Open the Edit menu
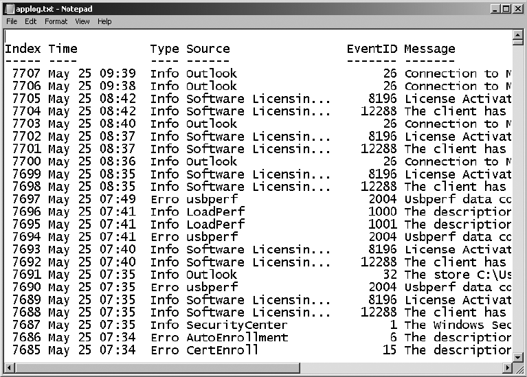The width and height of the screenshot is (527, 377). 31,21
